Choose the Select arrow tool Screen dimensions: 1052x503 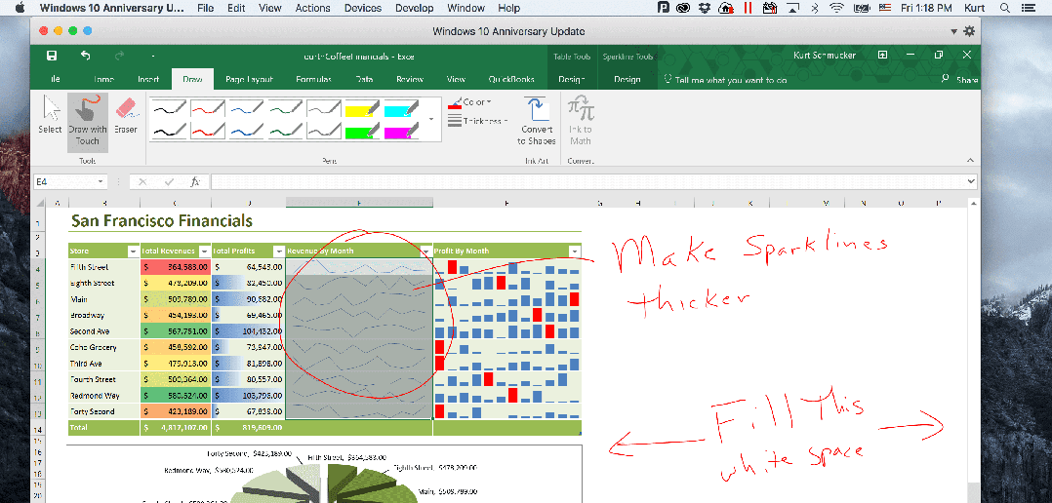tap(51, 115)
